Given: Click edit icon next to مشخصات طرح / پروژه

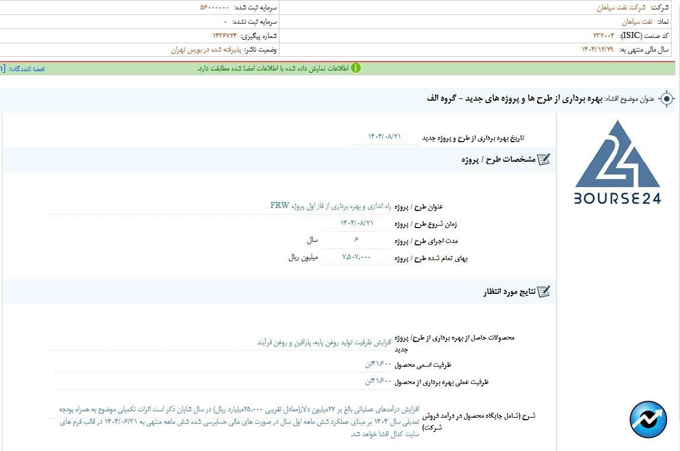Looking at the screenshot, I should [x=544, y=159].
